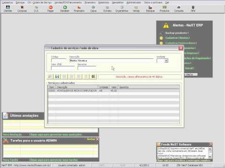Open the Estoque toolbar icon

pyautogui.click(x=150, y=9)
